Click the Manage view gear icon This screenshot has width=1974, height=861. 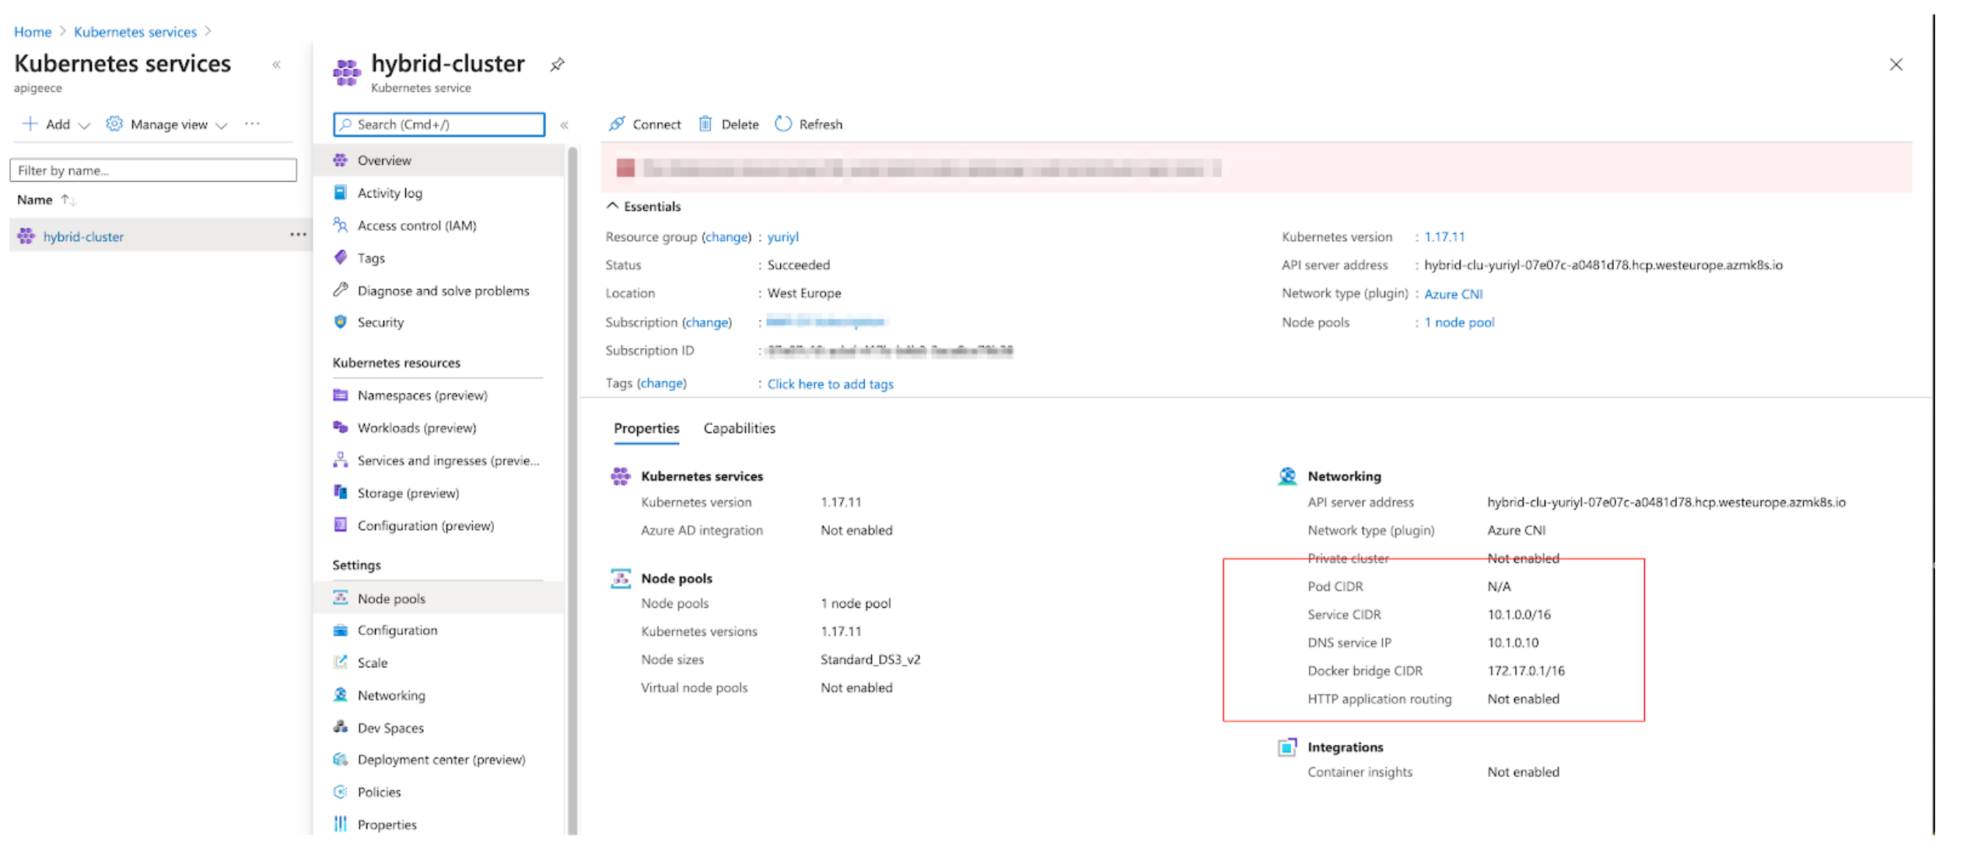point(114,124)
